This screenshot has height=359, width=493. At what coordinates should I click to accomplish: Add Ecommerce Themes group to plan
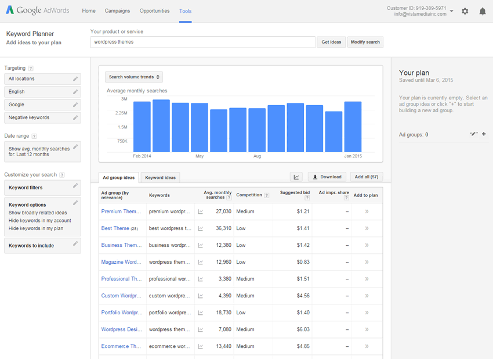click(x=367, y=346)
